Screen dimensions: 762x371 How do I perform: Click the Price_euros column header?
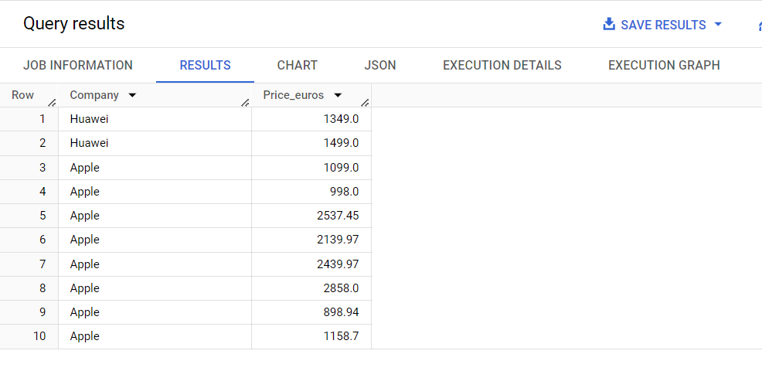point(294,95)
